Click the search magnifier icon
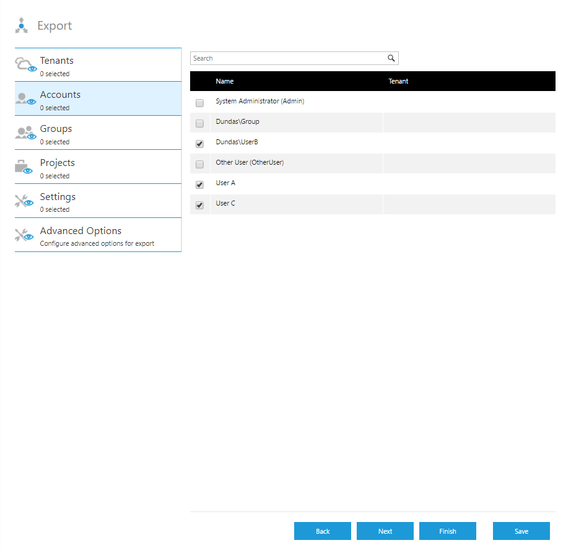Screen dimensions: 571x548 coord(391,58)
